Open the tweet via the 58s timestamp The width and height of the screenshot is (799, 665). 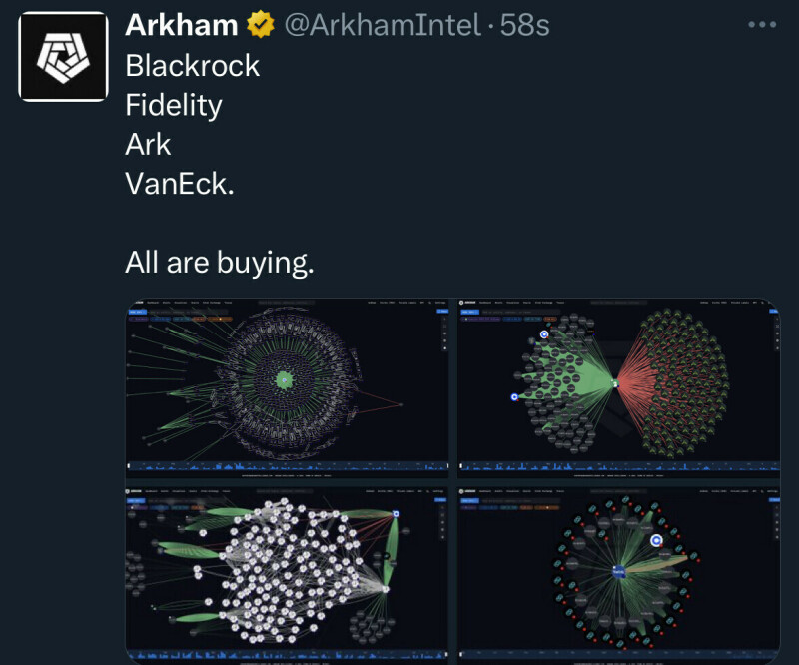[525, 25]
